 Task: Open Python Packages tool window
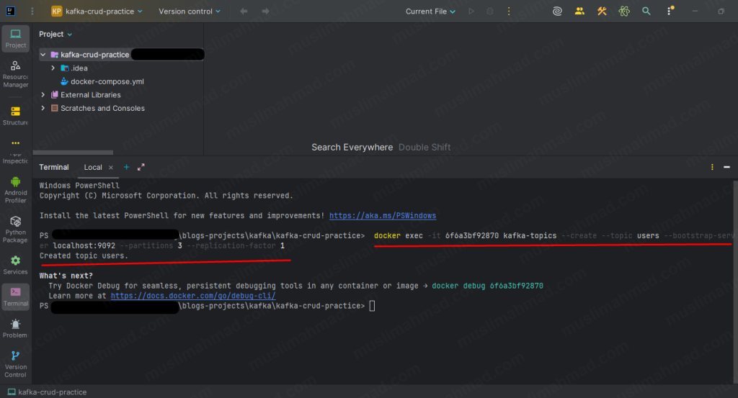coord(16,230)
